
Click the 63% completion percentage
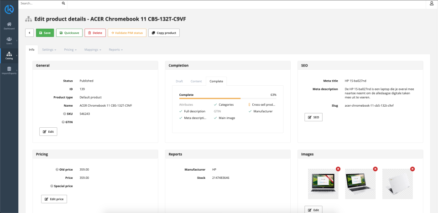tap(273, 94)
